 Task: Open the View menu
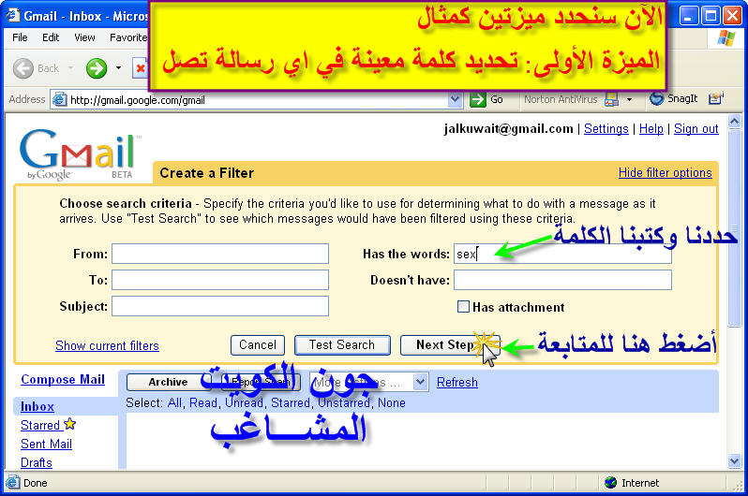tap(84, 37)
